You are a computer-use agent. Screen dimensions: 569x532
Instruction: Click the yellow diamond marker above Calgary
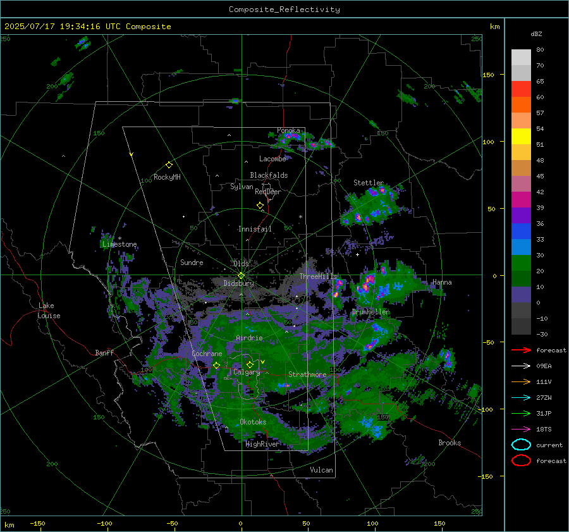point(250,364)
